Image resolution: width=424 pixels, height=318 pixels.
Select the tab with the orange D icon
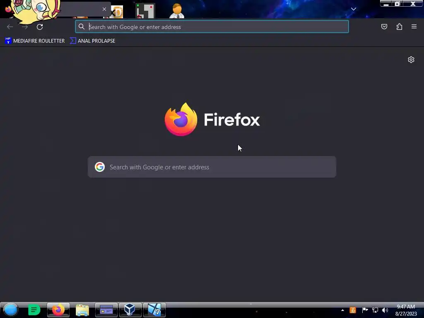click(118, 12)
